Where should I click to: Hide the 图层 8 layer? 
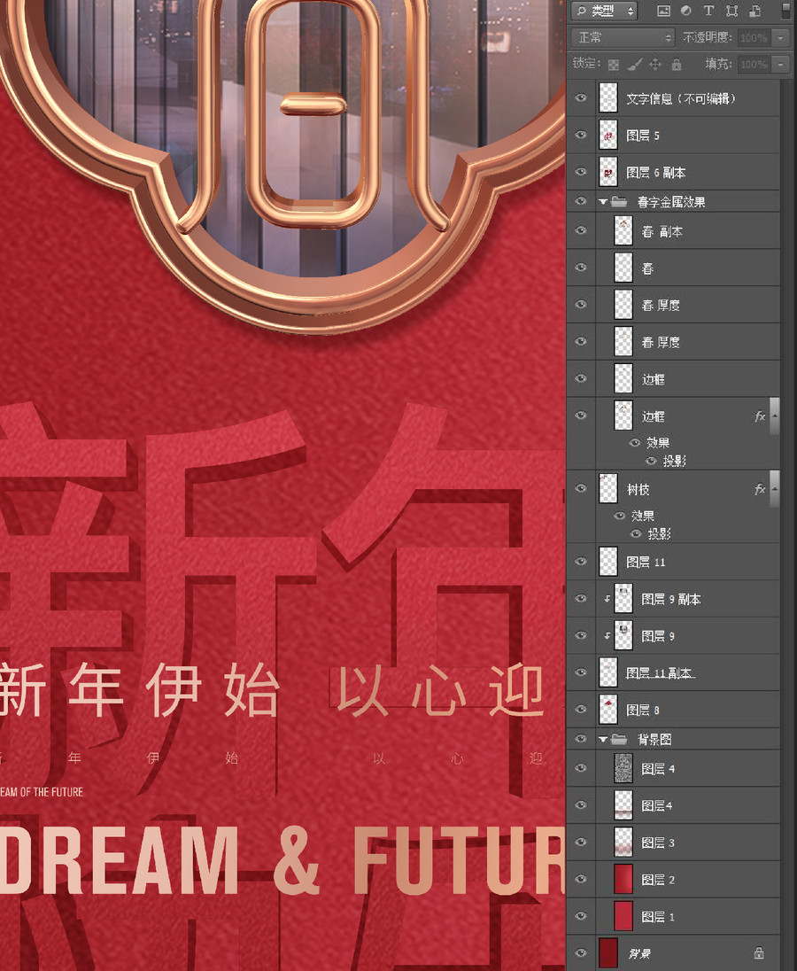coord(580,709)
